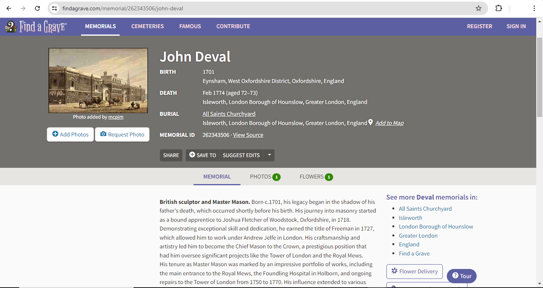543x288 pixels.
Task: Click the Add to Map link
Action: [x=390, y=123]
